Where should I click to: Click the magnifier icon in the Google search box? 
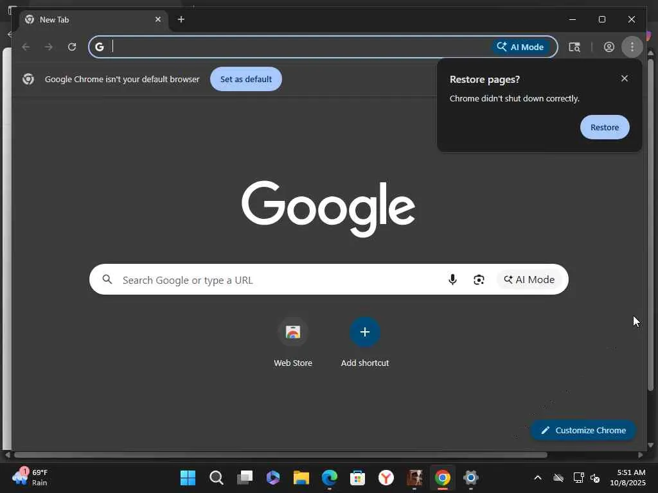click(107, 279)
